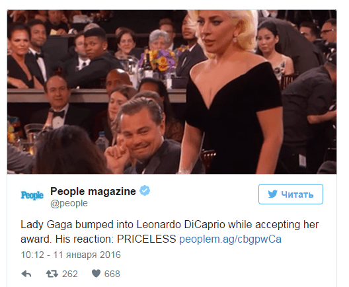Open the embedded awards ceremony photo
This screenshot has width=349, height=287.
[172, 92]
